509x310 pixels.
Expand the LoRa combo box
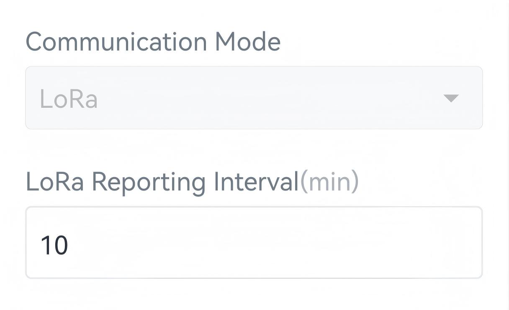(x=450, y=98)
